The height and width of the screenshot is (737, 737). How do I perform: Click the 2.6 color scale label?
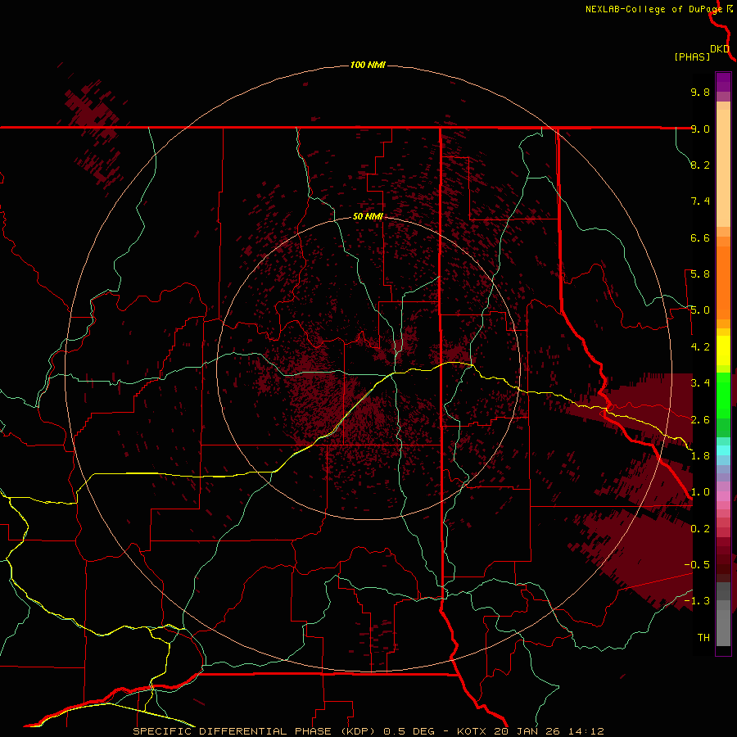tap(700, 420)
